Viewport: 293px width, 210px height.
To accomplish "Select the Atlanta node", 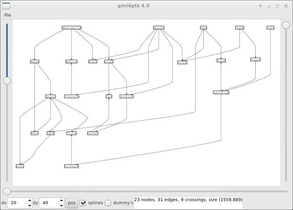I will (35, 61).
